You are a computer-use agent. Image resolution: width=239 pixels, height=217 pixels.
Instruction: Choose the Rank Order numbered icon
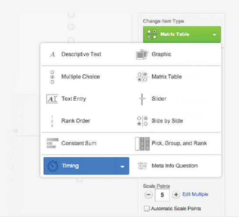pyautogui.click(x=52, y=121)
